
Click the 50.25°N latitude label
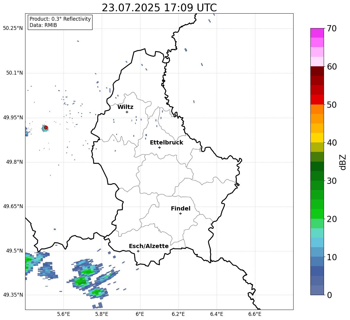(x=13, y=28)
